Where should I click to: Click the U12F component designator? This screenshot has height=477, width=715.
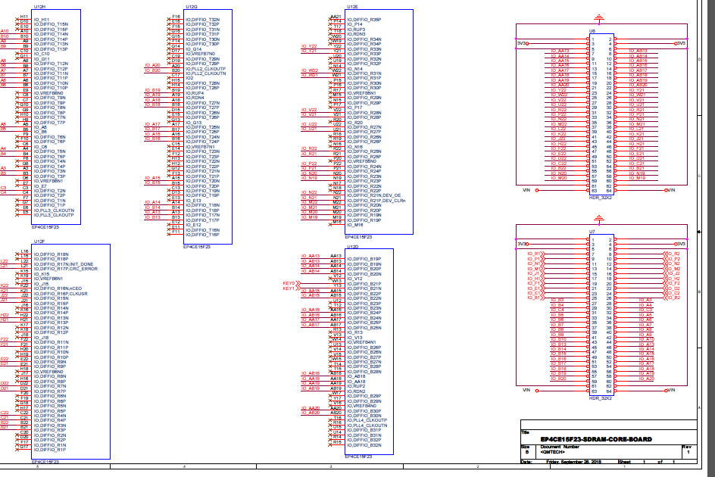pos(39,242)
